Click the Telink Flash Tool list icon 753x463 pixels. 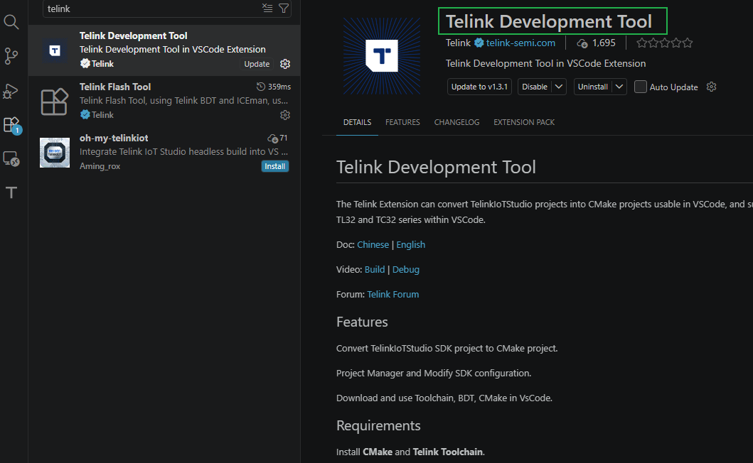(54, 102)
